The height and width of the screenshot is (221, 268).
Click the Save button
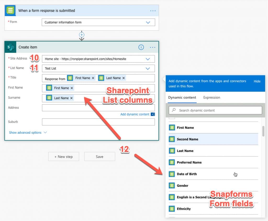(99, 156)
